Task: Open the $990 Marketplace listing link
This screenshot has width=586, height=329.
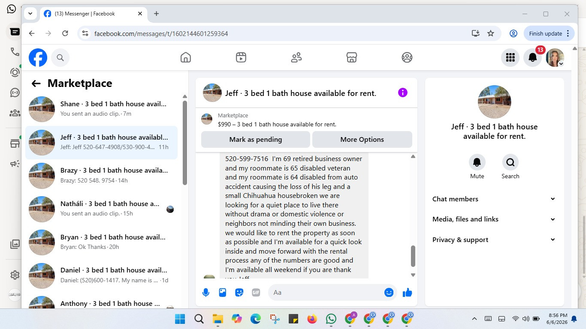Action: [x=277, y=124]
